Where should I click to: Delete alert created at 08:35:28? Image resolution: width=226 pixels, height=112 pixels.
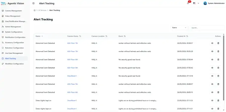(x=218, y=51)
